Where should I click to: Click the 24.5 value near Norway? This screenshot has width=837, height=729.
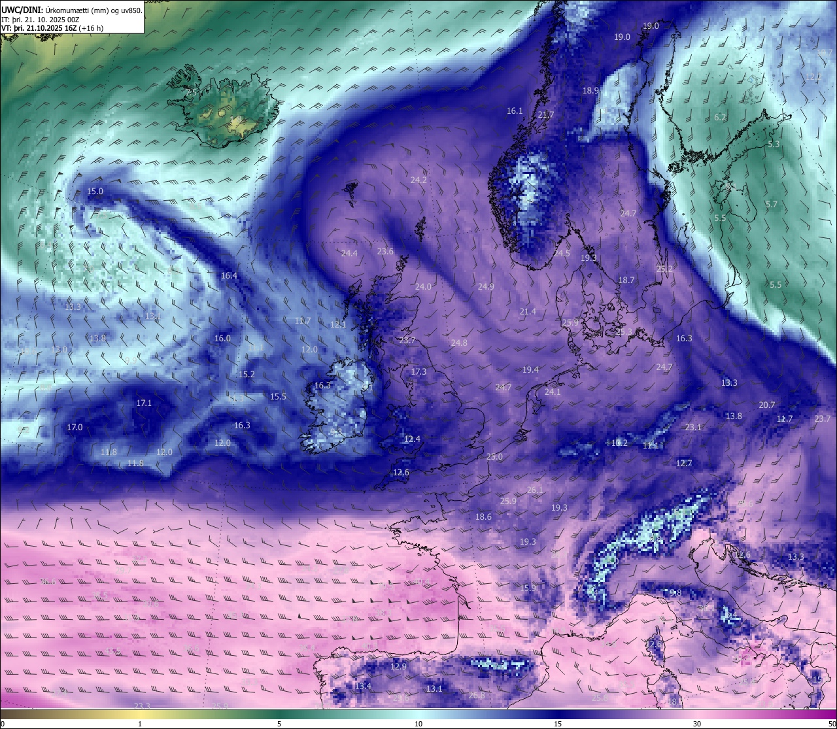click(562, 254)
